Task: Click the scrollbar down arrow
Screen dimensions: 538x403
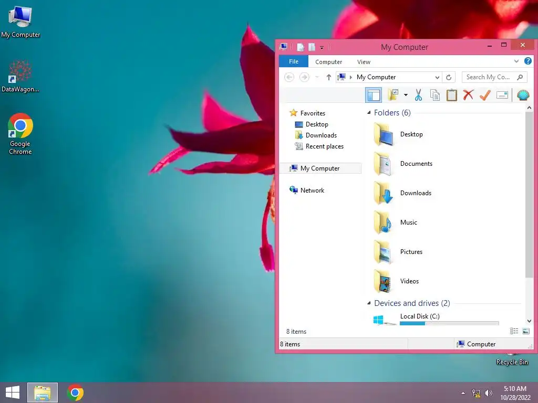Action: click(x=529, y=321)
